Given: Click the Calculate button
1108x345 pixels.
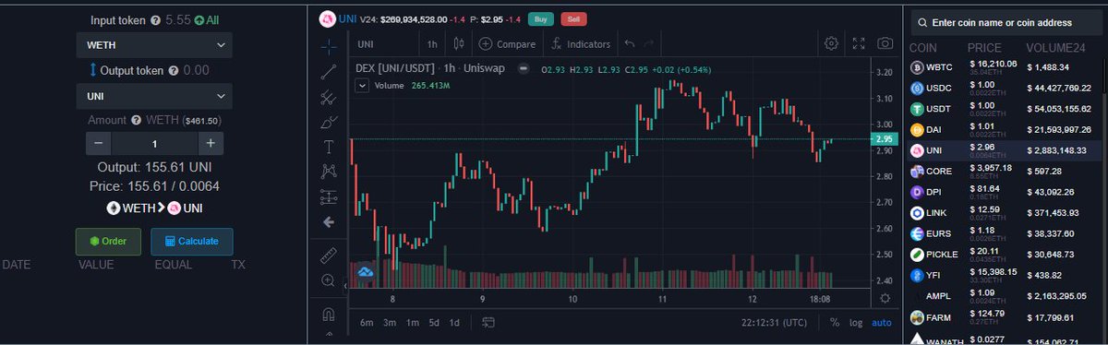Looking at the screenshot, I should tap(192, 242).
